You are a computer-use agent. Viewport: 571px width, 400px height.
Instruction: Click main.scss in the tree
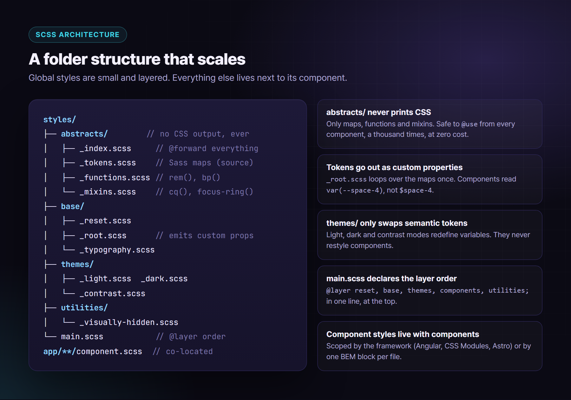point(82,337)
